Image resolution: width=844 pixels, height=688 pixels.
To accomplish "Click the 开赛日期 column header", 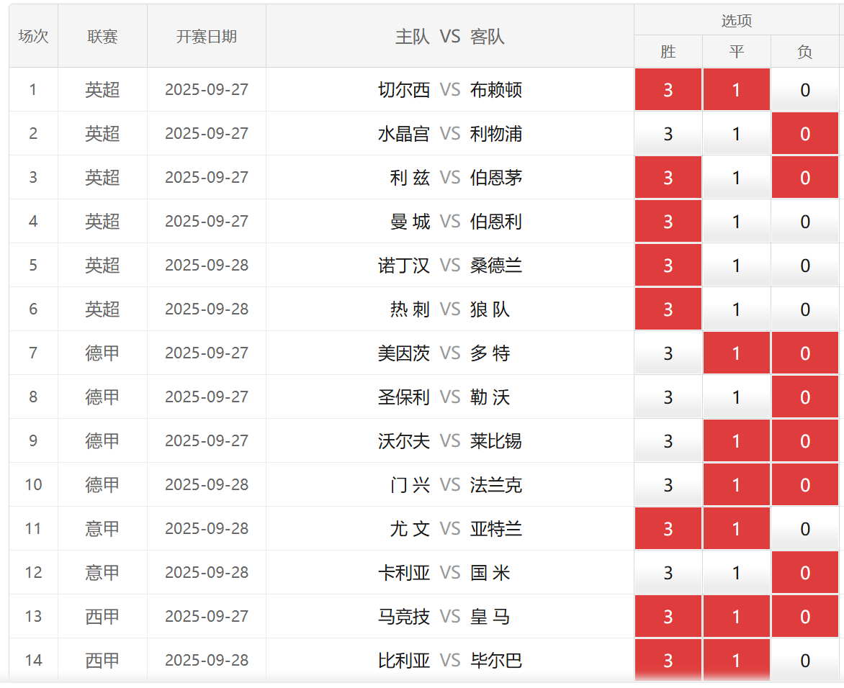I will point(207,37).
